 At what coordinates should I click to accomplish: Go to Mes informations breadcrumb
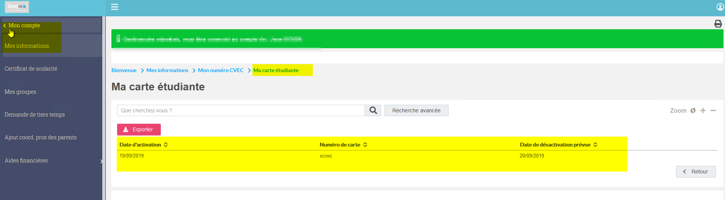[x=167, y=70]
